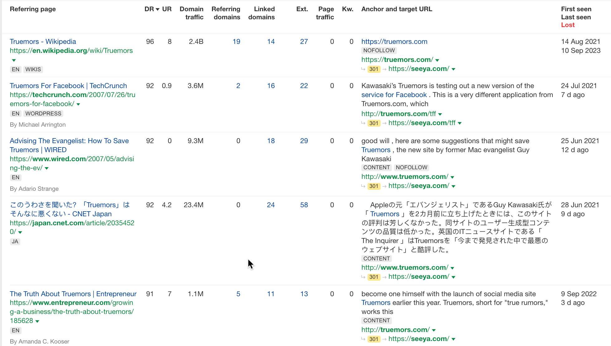The height and width of the screenshot is (346, 611).
Task: Expand Entrepreneur referring page URL dropdown arrow
Action: (x=37, y=321)
